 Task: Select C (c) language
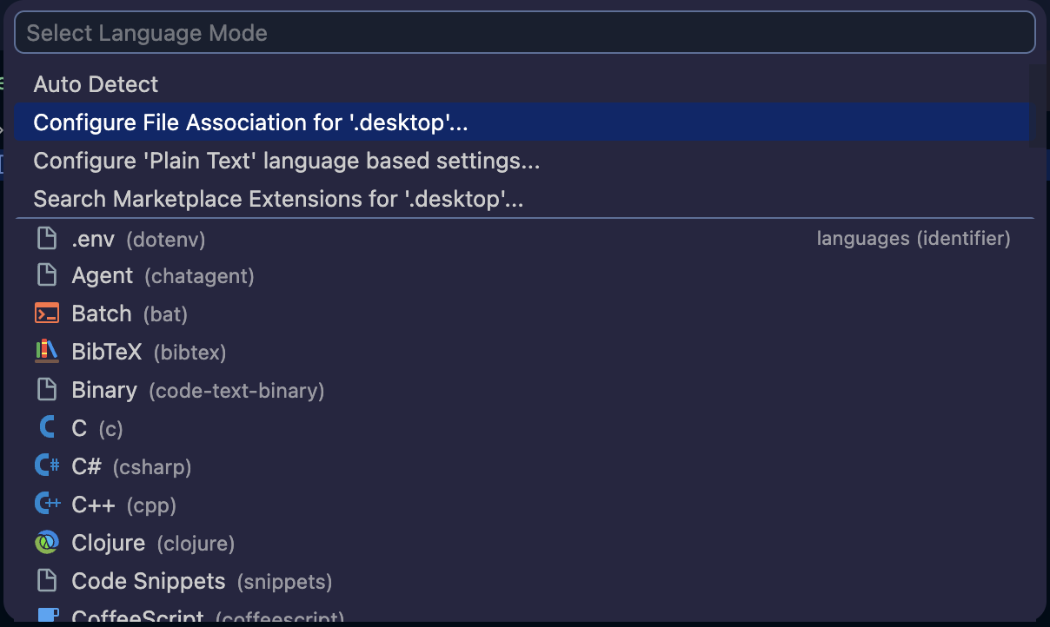[x=522, y=428]
